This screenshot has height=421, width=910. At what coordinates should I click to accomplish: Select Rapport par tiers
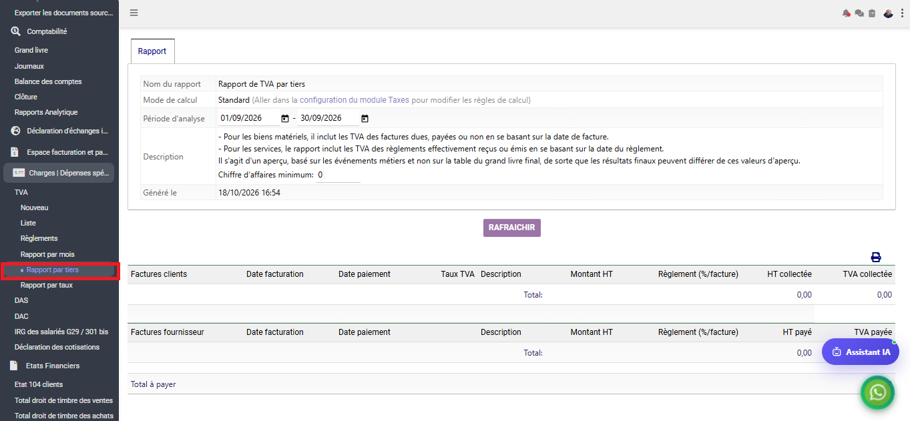pyautogui.click(x=53, y=270)
